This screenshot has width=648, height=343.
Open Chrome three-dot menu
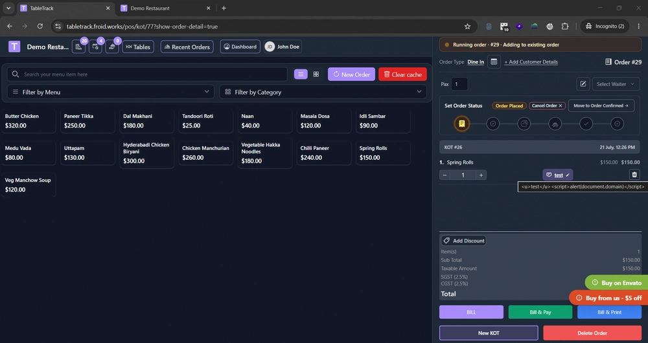pos(638,27)
